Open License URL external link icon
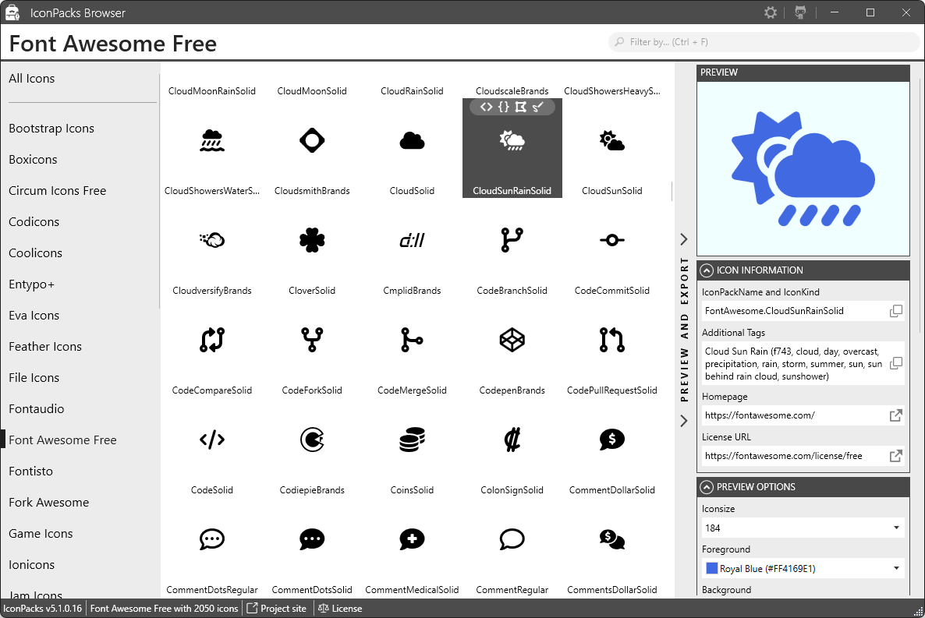The image size is (925, 618). click(895, 456)
